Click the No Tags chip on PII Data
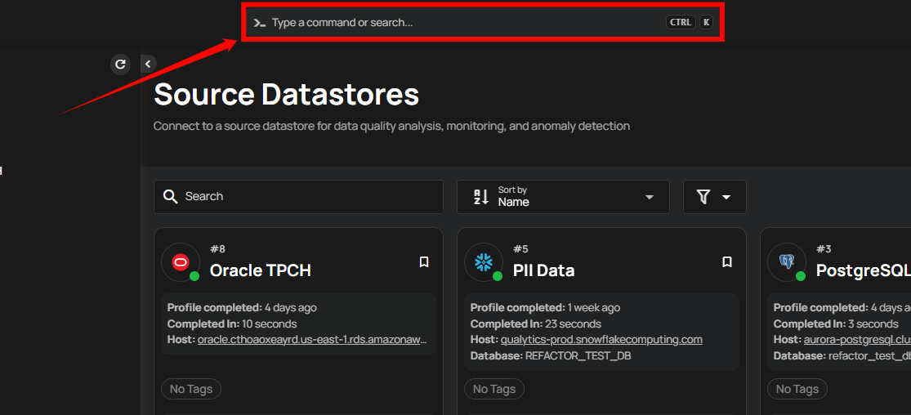 [x=494, y=389]
